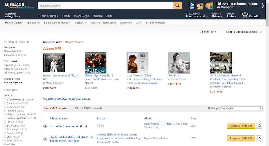
Task: Check the Sinfonie genre filter
Action: [x=5, y=129]
